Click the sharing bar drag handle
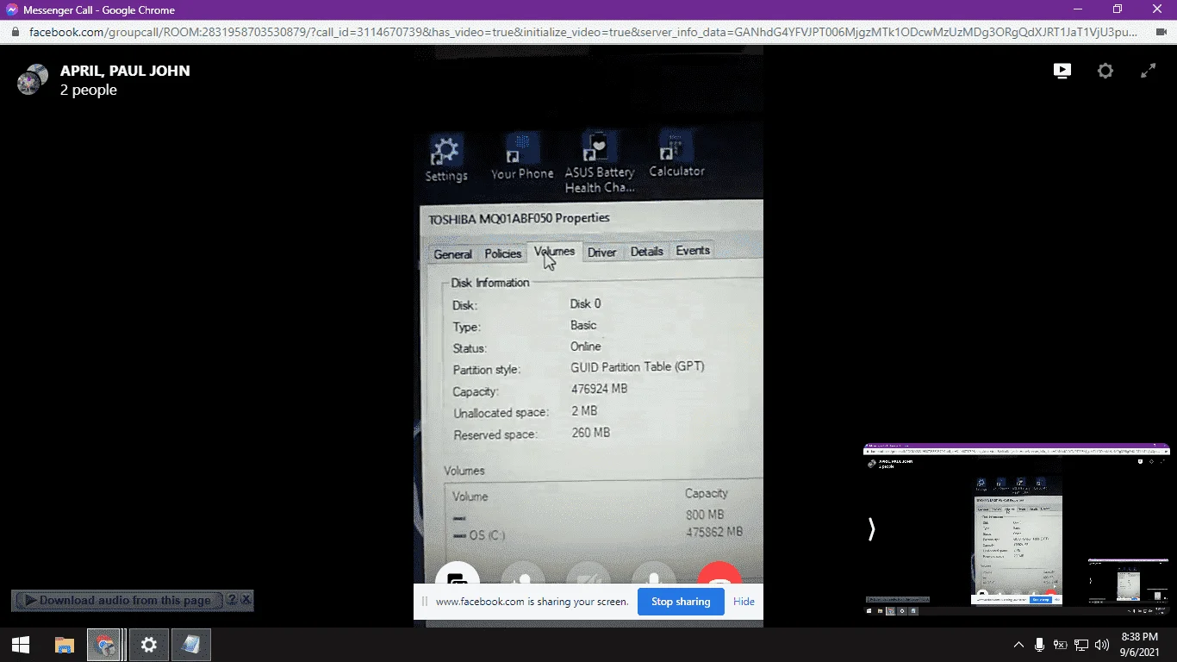 pyautogui.click(x=424, y=602)
